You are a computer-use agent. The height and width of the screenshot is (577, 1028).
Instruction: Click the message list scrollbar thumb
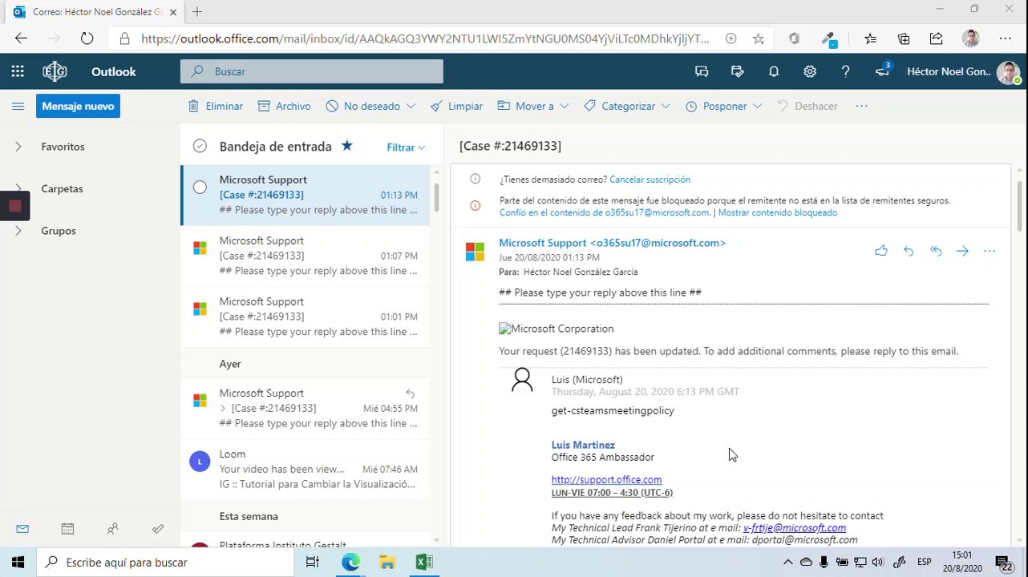click(436, 197)
